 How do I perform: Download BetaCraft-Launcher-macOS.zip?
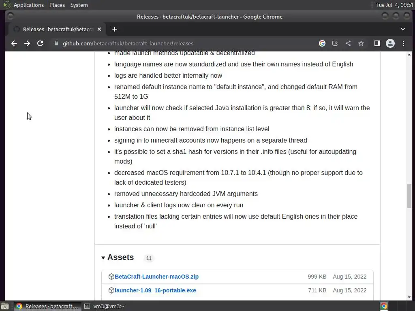(156, 277)
